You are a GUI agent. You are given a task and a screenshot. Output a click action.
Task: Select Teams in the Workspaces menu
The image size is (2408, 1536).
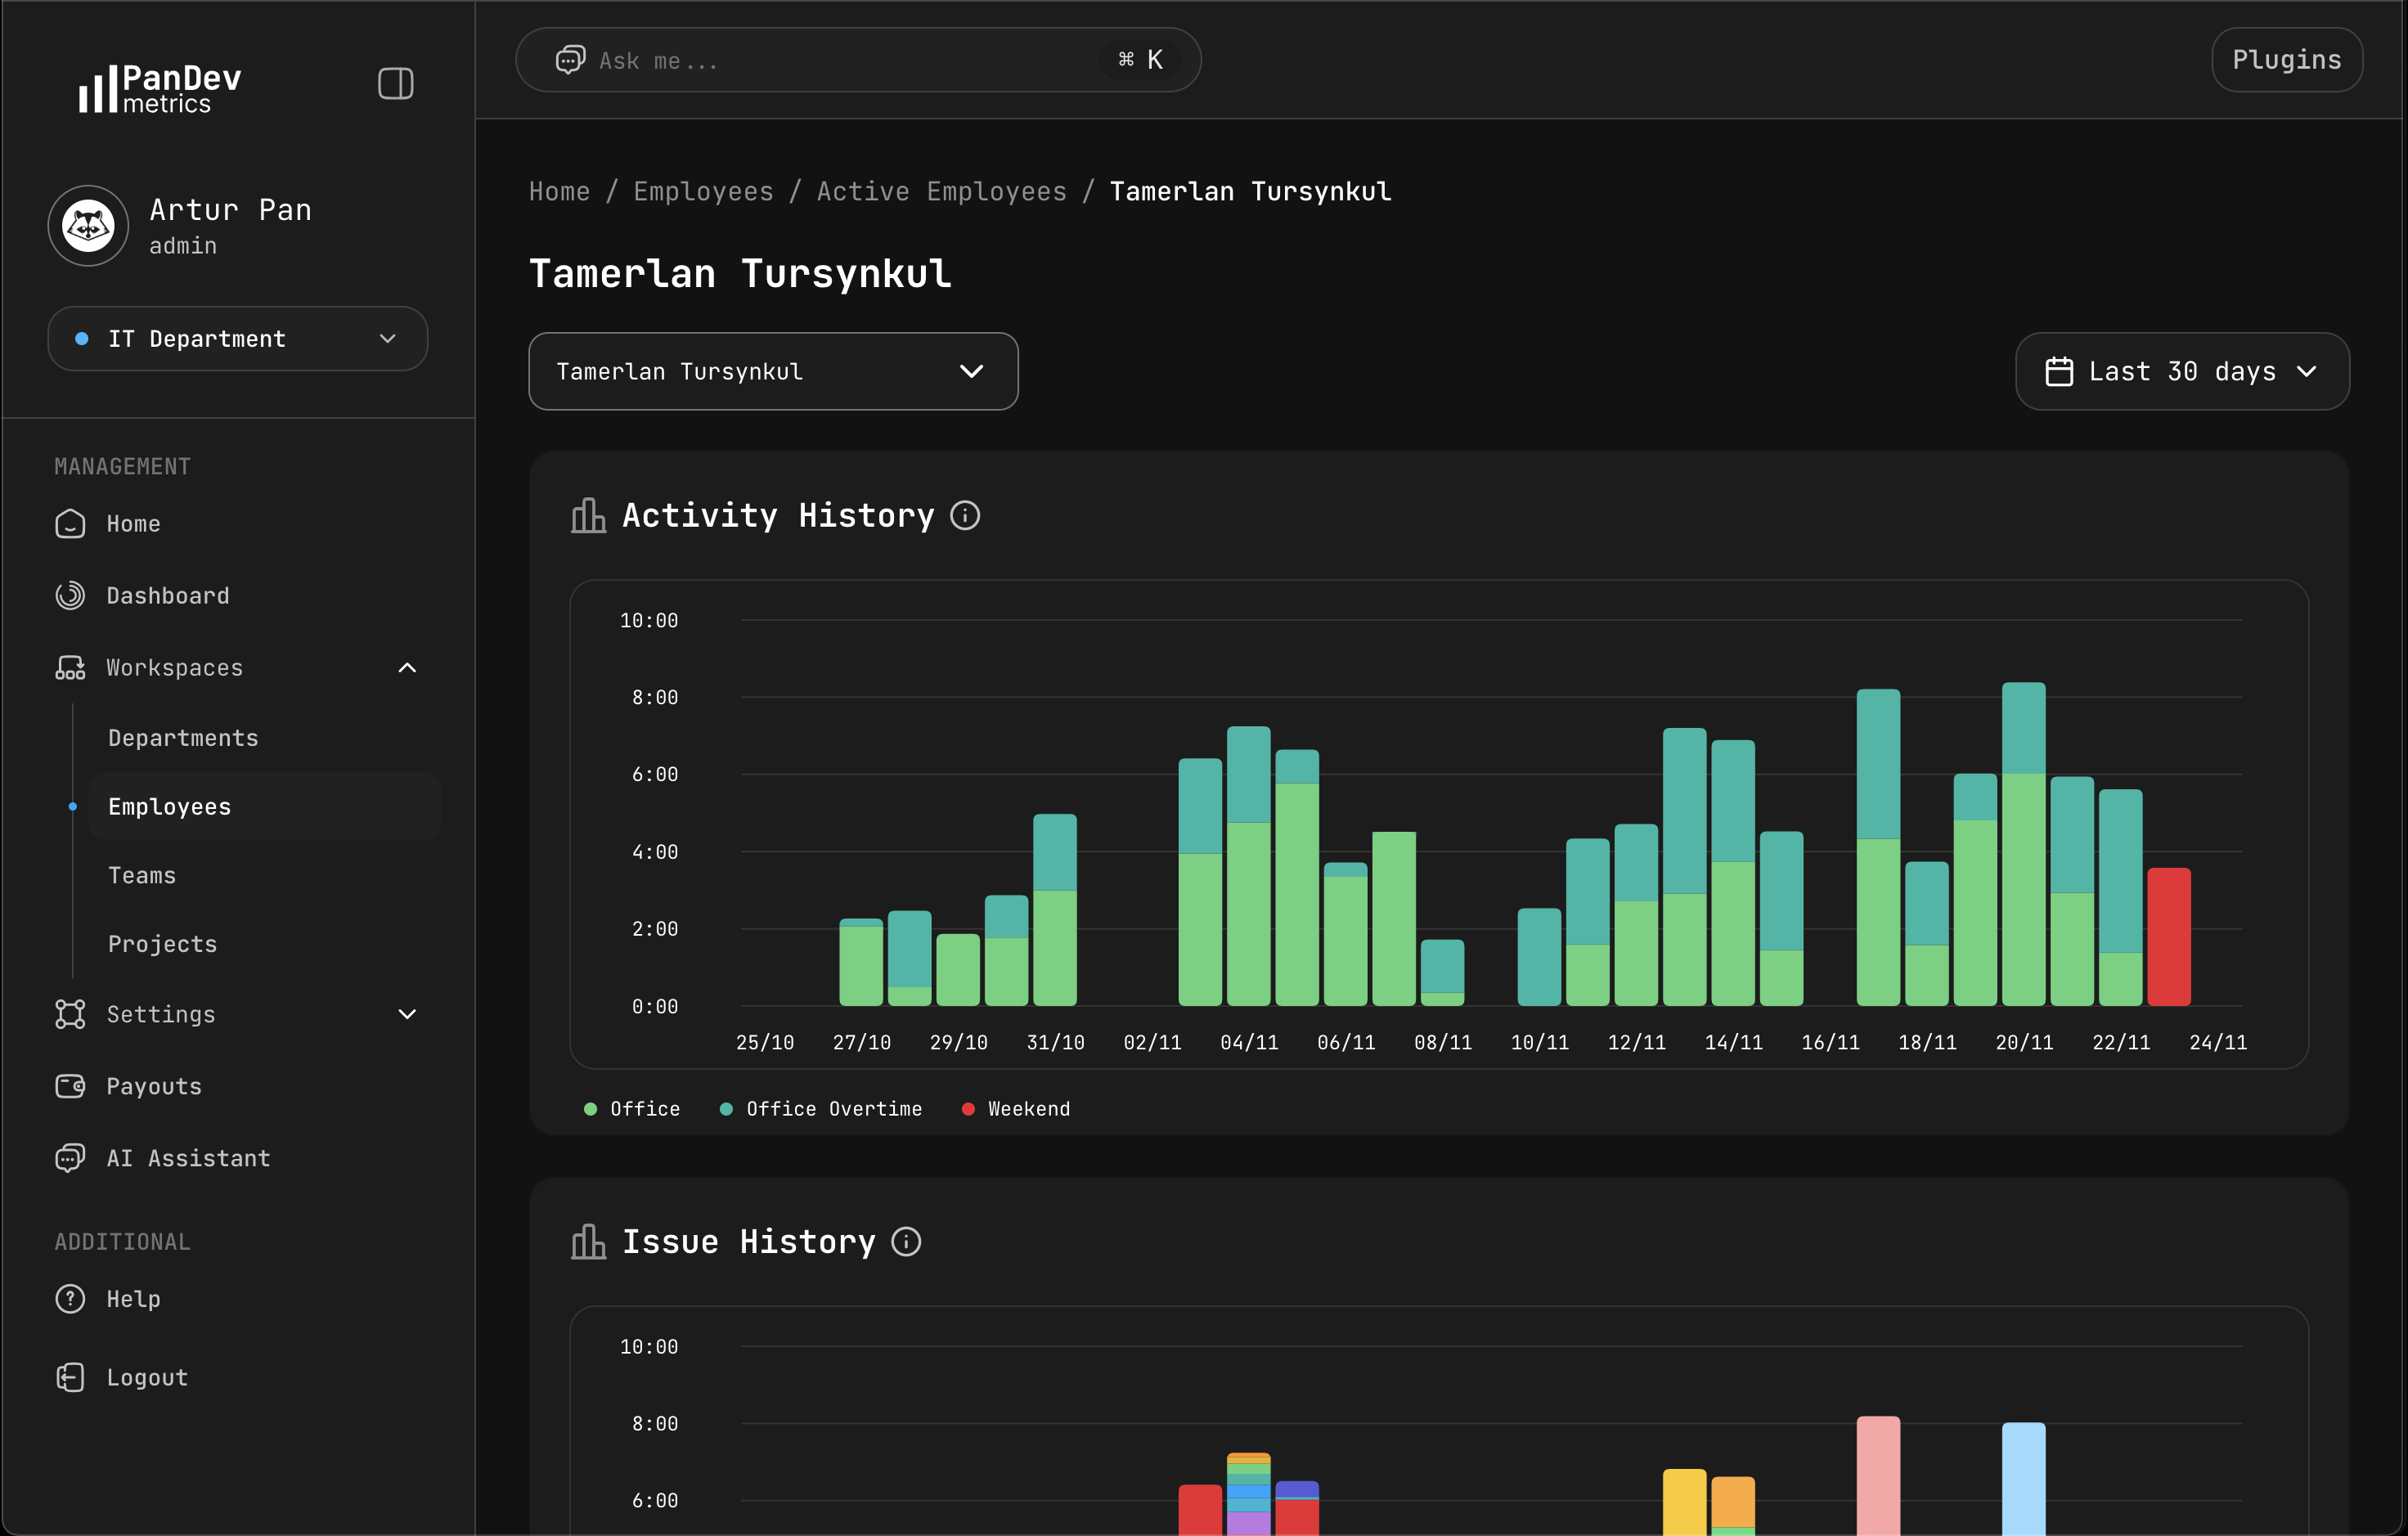142,874
